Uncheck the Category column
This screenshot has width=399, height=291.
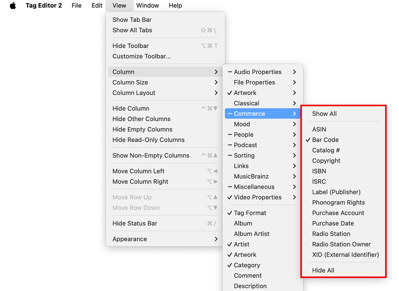point(262,265)
